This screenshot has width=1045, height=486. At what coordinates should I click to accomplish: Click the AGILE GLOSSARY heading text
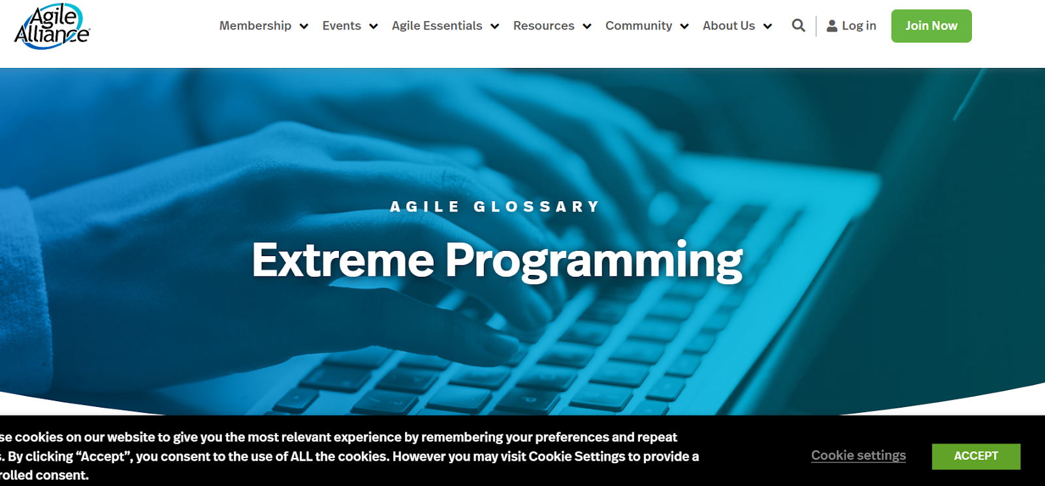click(495, 206)
